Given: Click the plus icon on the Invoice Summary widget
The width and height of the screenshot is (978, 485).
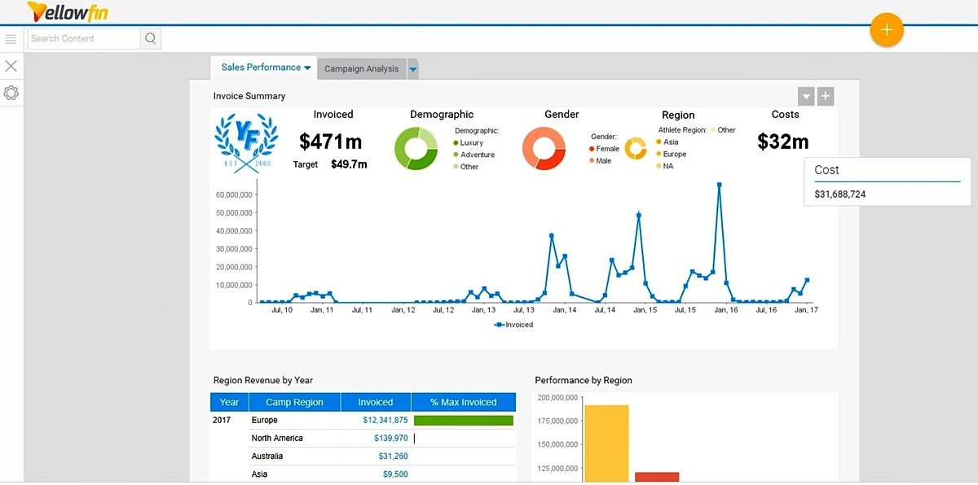Looking at the screenshot, I should point(825,95).
